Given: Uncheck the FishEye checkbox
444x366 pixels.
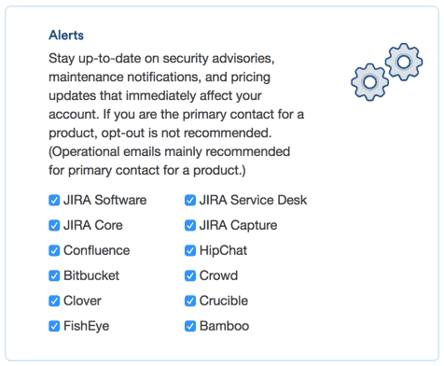Looking at the screenshot, I should [54, 326].
